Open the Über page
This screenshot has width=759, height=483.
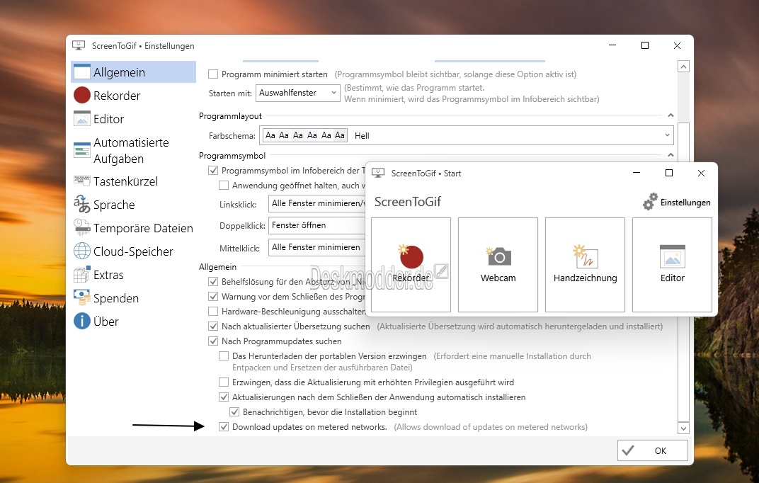click(133, 322)
